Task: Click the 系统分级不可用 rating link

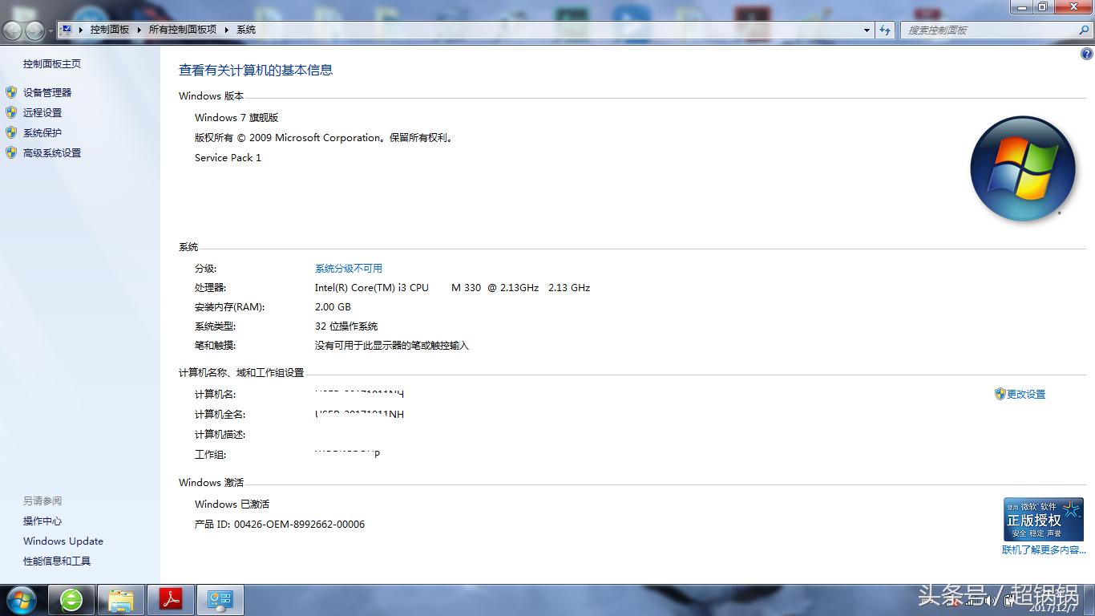Action: (348, 268)
